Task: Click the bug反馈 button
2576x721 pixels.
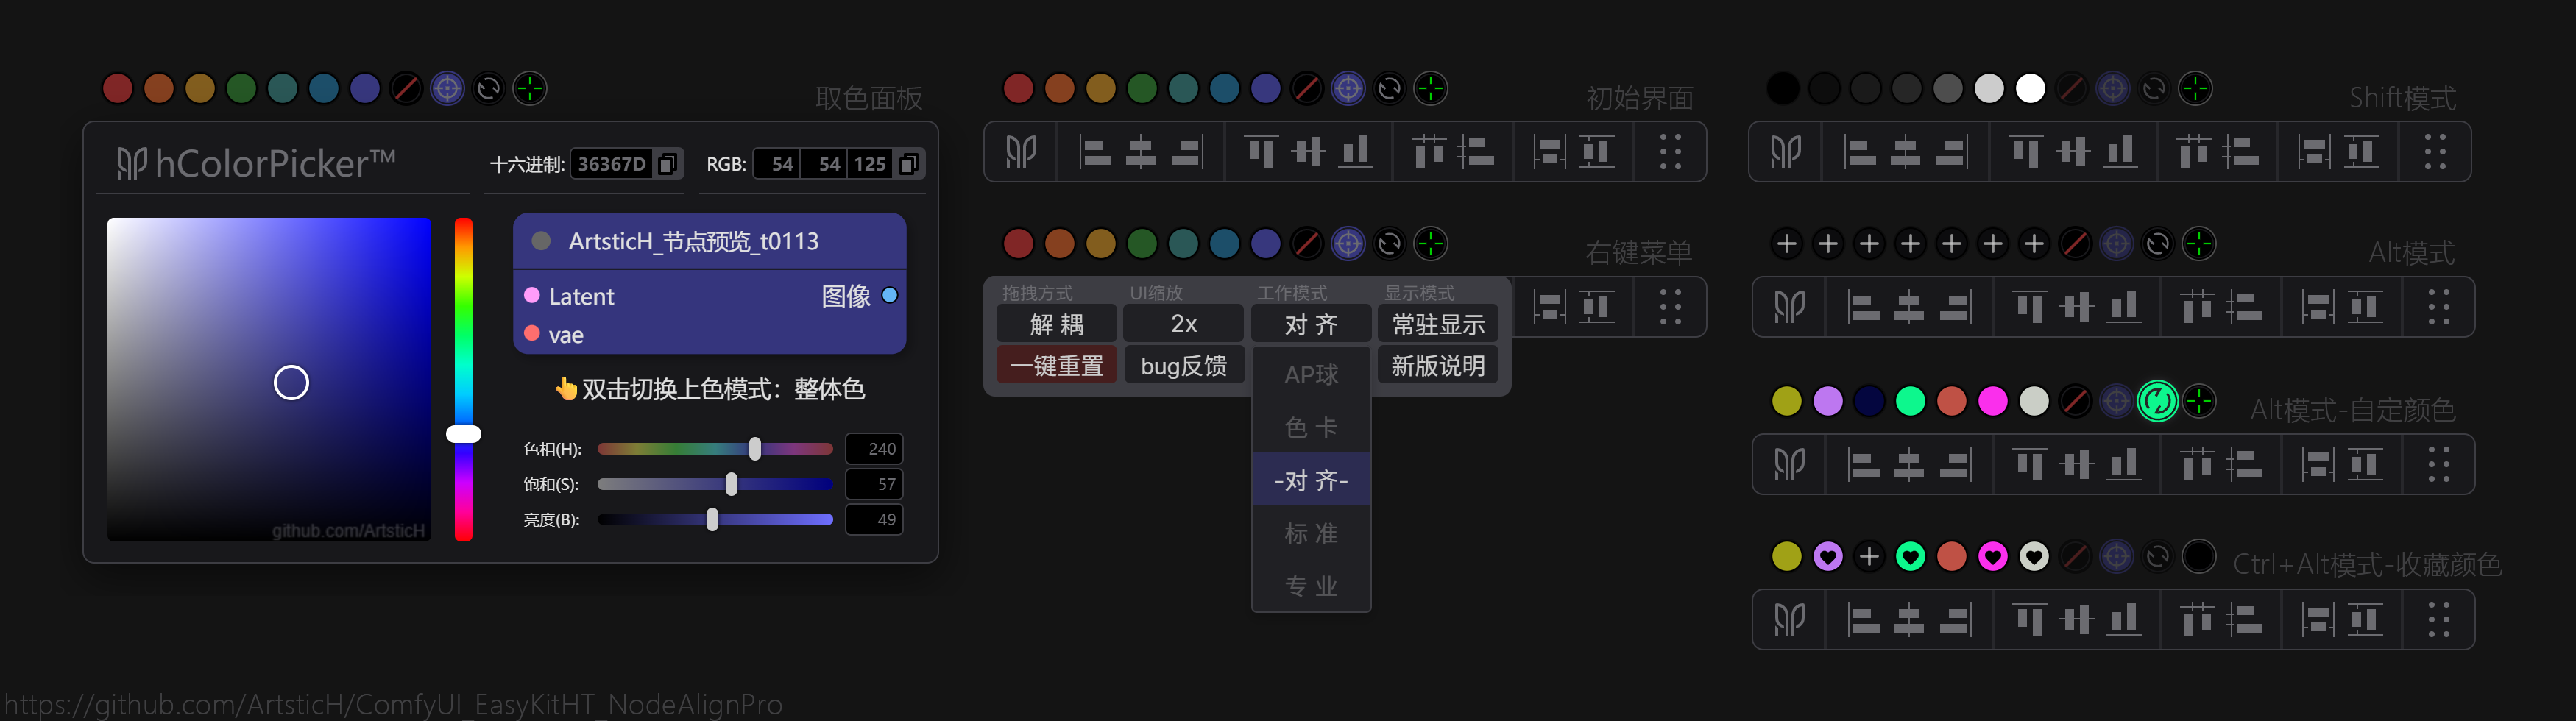Action: (x=1183, y=365)
